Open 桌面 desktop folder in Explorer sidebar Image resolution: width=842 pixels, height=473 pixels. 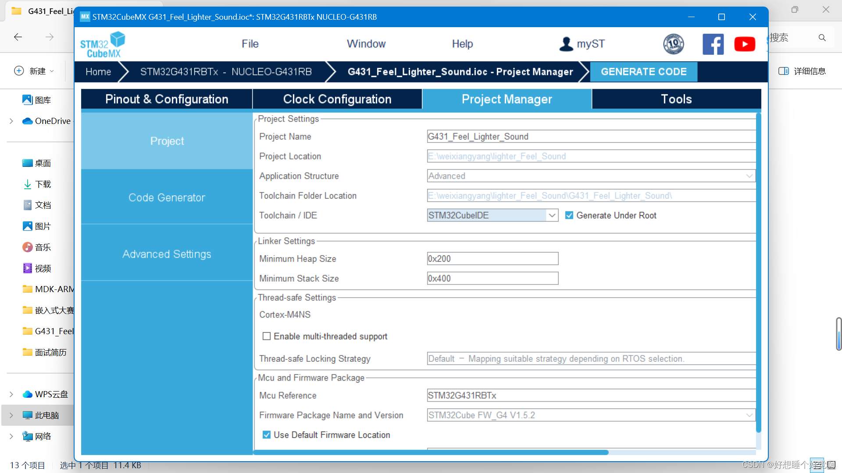tap(37, 163)
